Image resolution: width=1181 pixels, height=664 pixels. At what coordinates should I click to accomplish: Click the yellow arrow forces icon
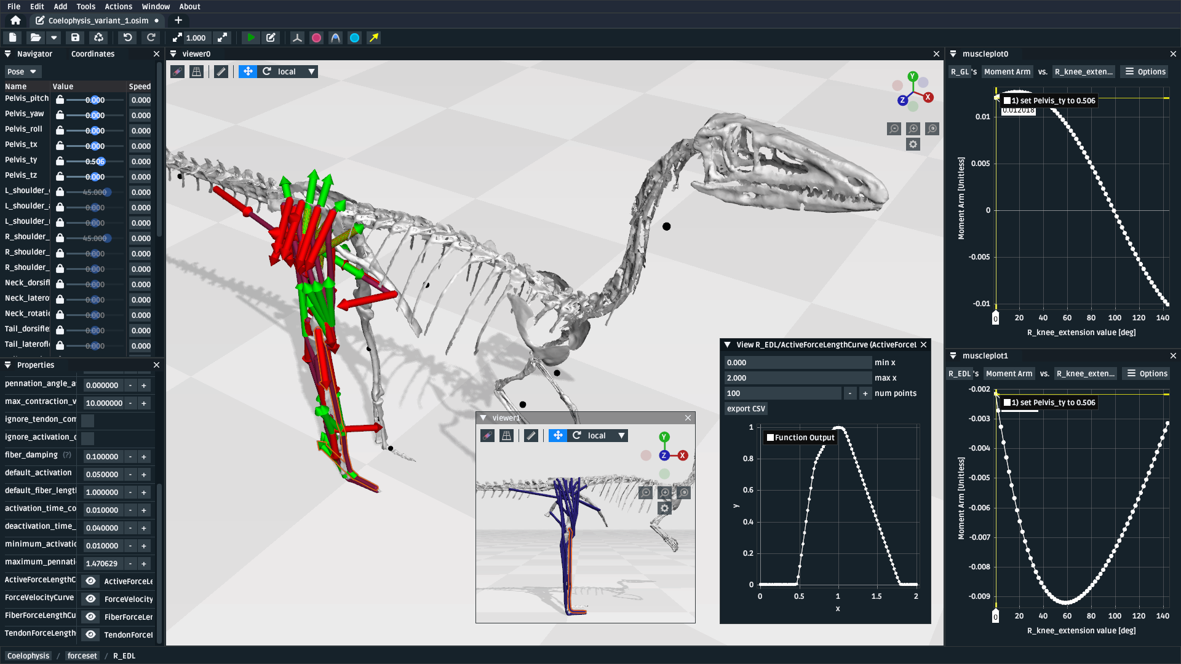(373, 38)
